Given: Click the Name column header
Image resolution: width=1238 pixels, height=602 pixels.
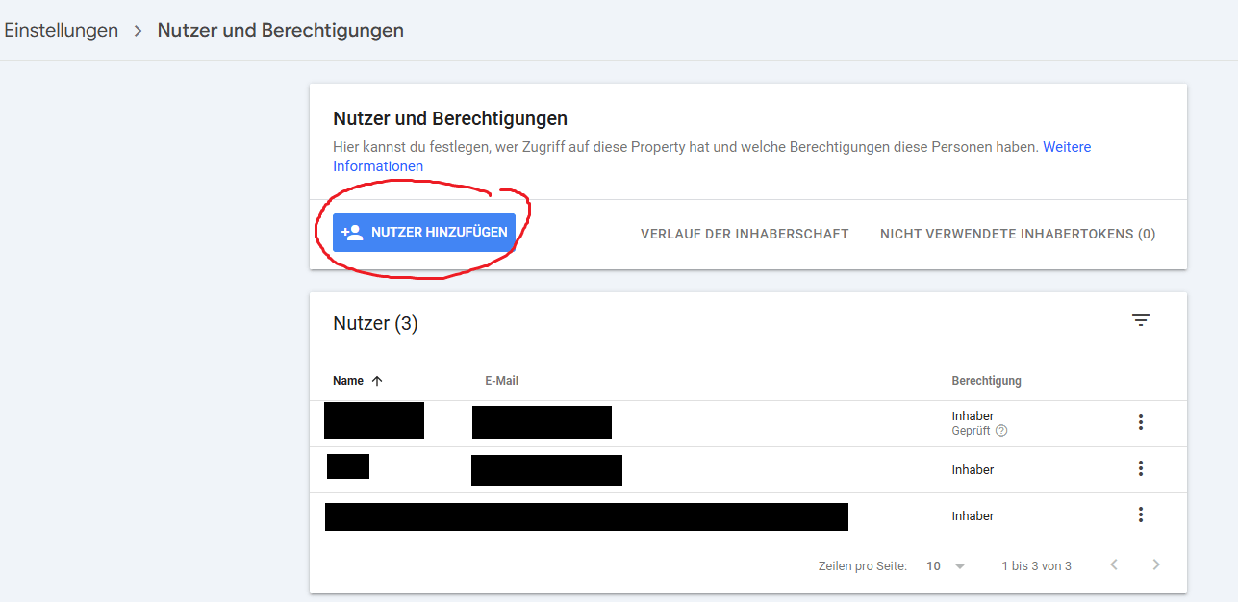Looking at the screenshot, I should (x=348, y=381).
